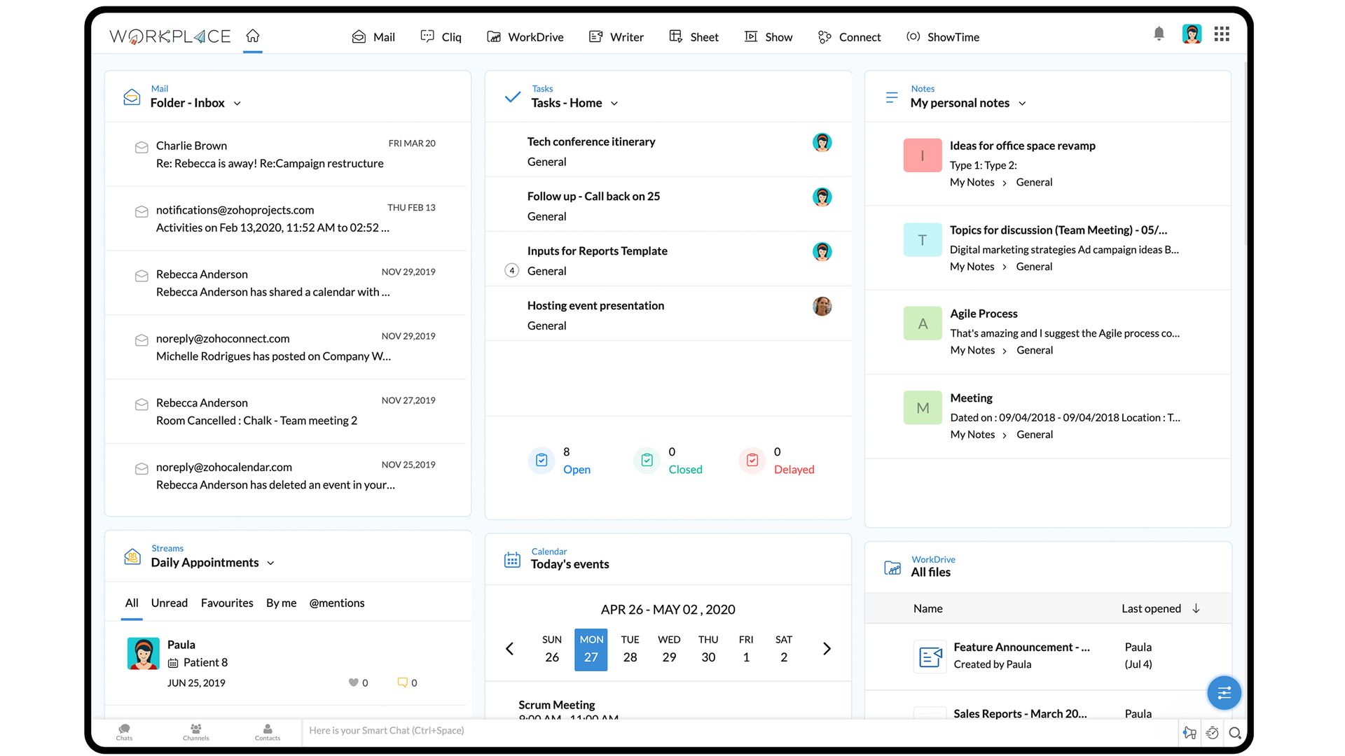The width and height of the screenshot is (1345, 756).
Task: Open the search magnifier at bottom right
Action: (x=1236, y=733)
